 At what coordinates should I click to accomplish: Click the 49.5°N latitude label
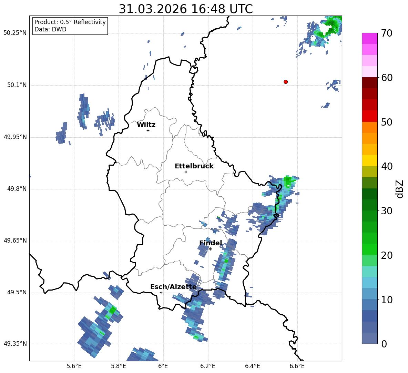(x=17, y=292)
